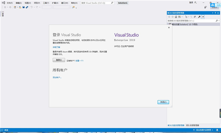Image resolution: width=221 pixels, height=133 pixels.
Task: Open the 工具(T) menu
Action: click(46, 3)
